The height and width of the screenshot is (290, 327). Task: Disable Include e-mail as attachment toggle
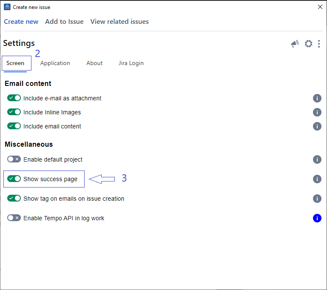(14, 98)
